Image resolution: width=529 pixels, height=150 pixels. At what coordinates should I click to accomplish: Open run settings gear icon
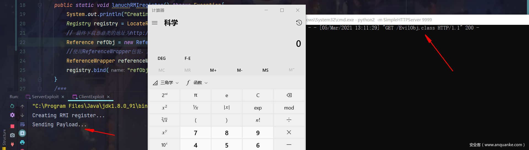pyautogui.click(x=12, y=115)
